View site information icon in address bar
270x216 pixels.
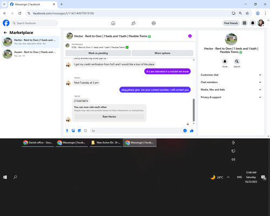[x=29, y=13]
